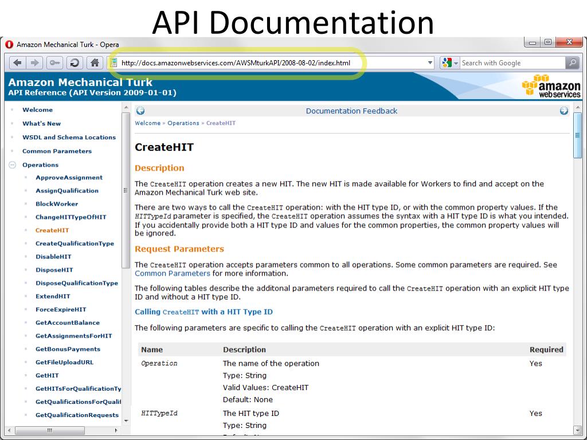
Task: Open the GetQualificationRequests operation
Action: [77, 415]
